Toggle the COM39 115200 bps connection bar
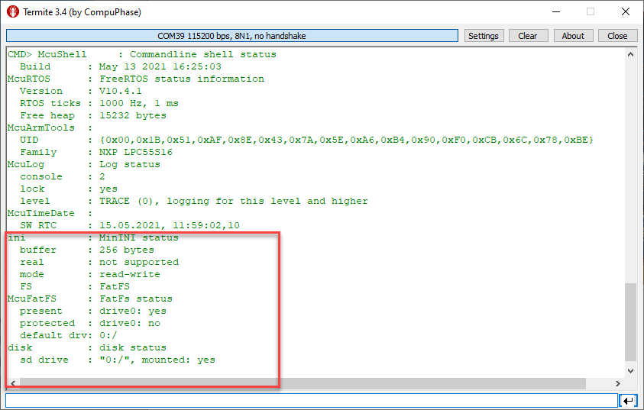Viewport: 644px width, 410px height. [232, 36]
